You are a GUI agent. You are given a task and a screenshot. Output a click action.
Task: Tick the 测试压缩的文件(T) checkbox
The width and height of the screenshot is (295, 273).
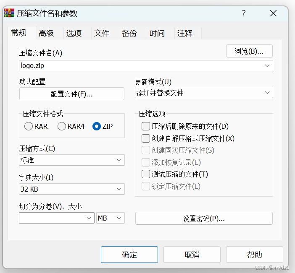point(146,174)
